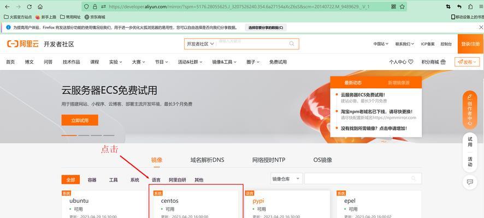Switch to the OS镜像 tab
Viewport: 484px width, 218px height.
click(322, 160)
